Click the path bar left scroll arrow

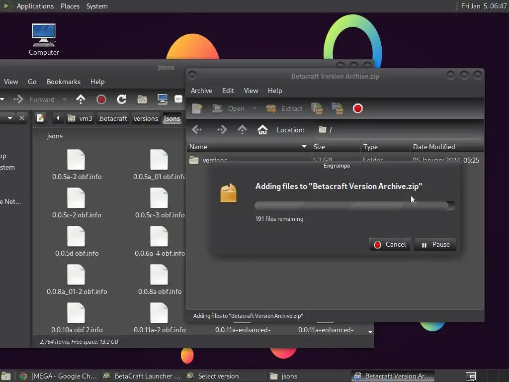tap(58, 118)
